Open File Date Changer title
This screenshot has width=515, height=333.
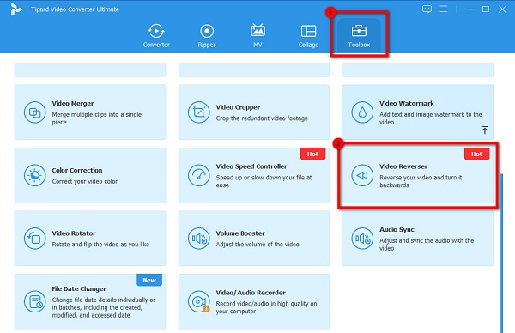pyautogui.click(x=79, y=289)
